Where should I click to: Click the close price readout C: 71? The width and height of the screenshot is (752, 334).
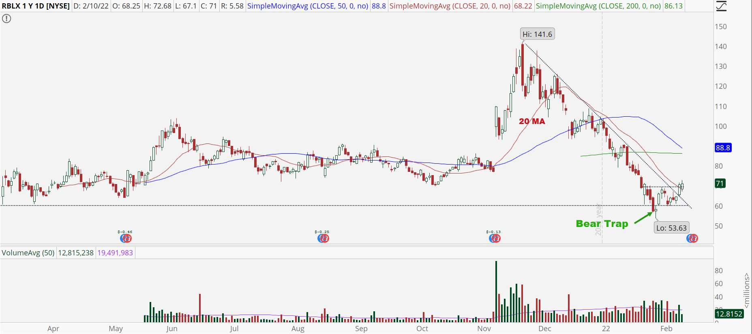(209, 6)
